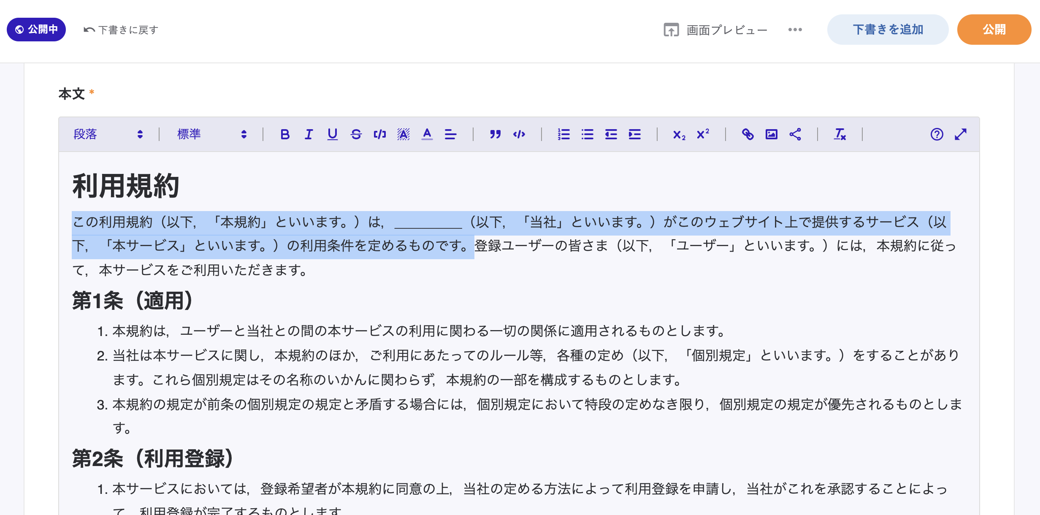Toggle italic formatting
This screenshot has width=1040, height=515.
click(x=309, y=134)
